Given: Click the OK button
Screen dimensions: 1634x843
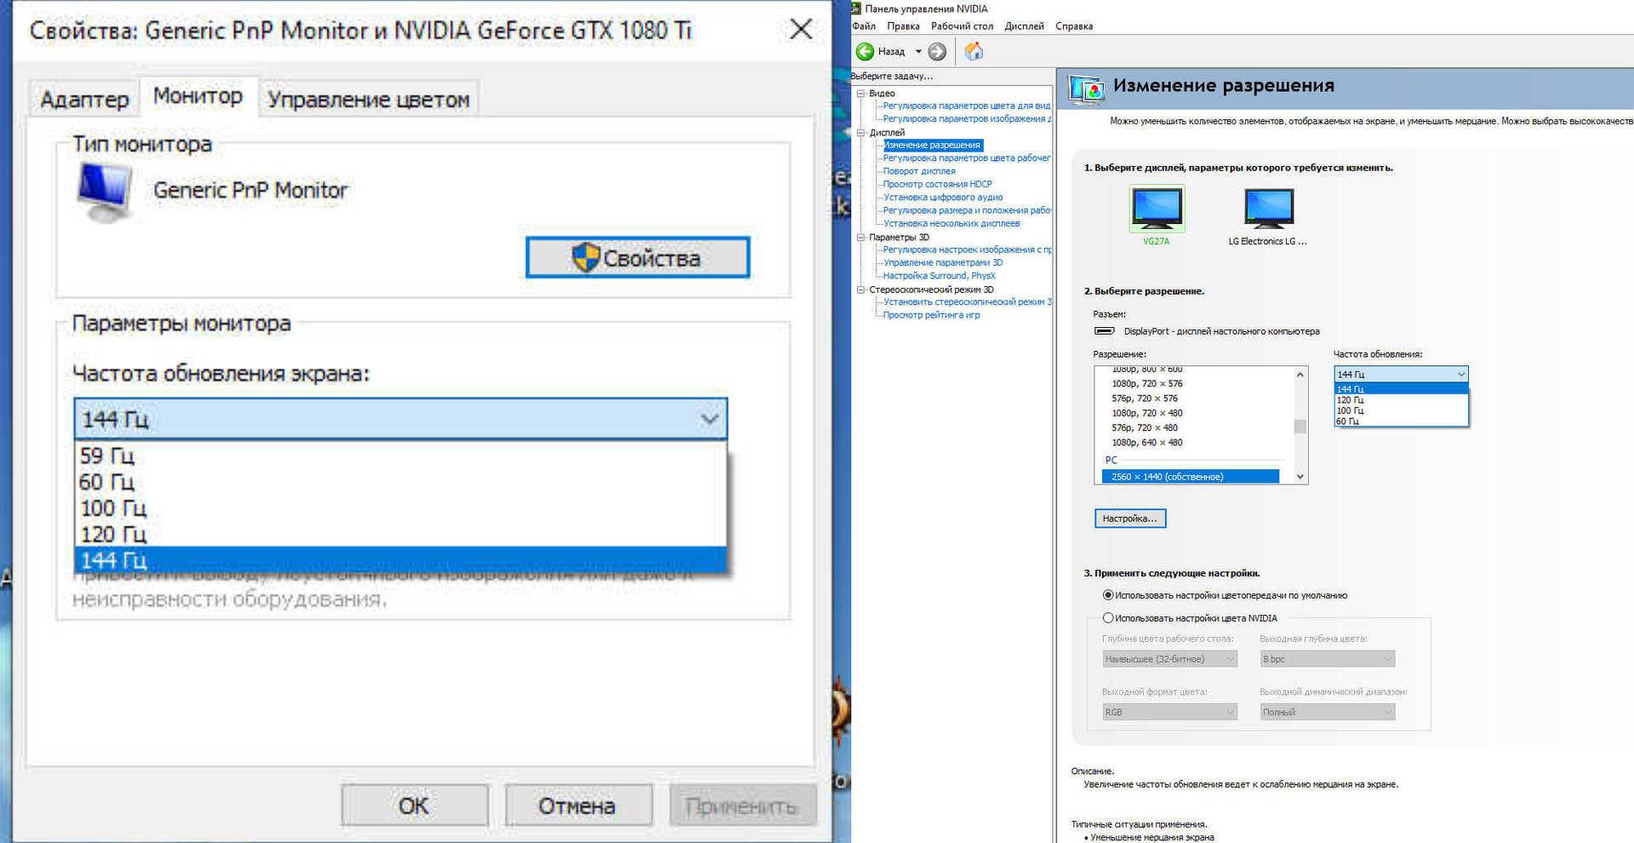Looking at the screenshot, I should point(414,806).
